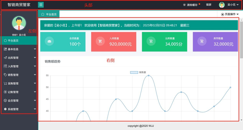Click the chart data point at value 48
This screenshot has height=130, width=243.
coord(181,92)
